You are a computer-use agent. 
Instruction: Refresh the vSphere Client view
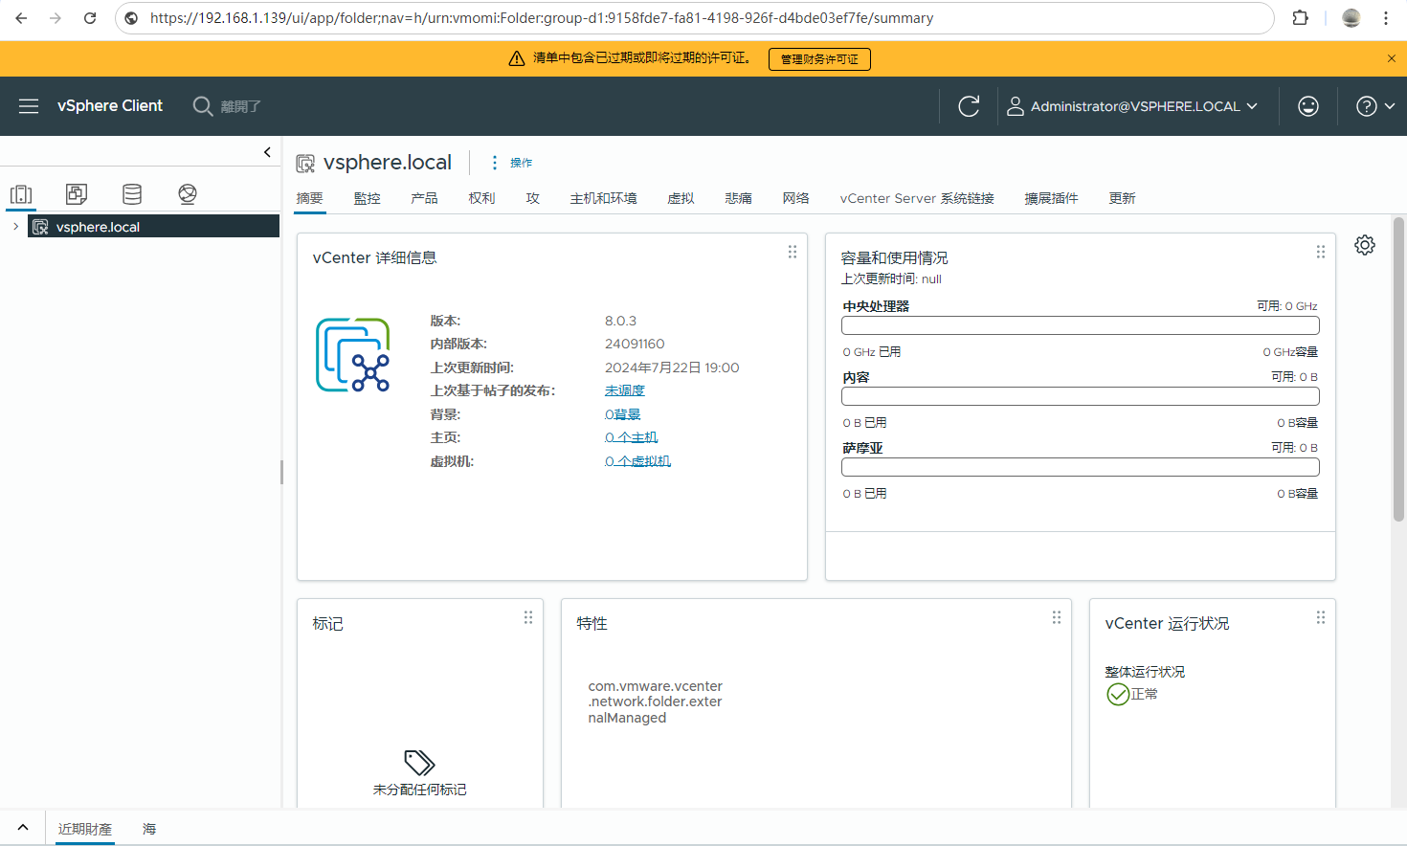tap(969, 106)
